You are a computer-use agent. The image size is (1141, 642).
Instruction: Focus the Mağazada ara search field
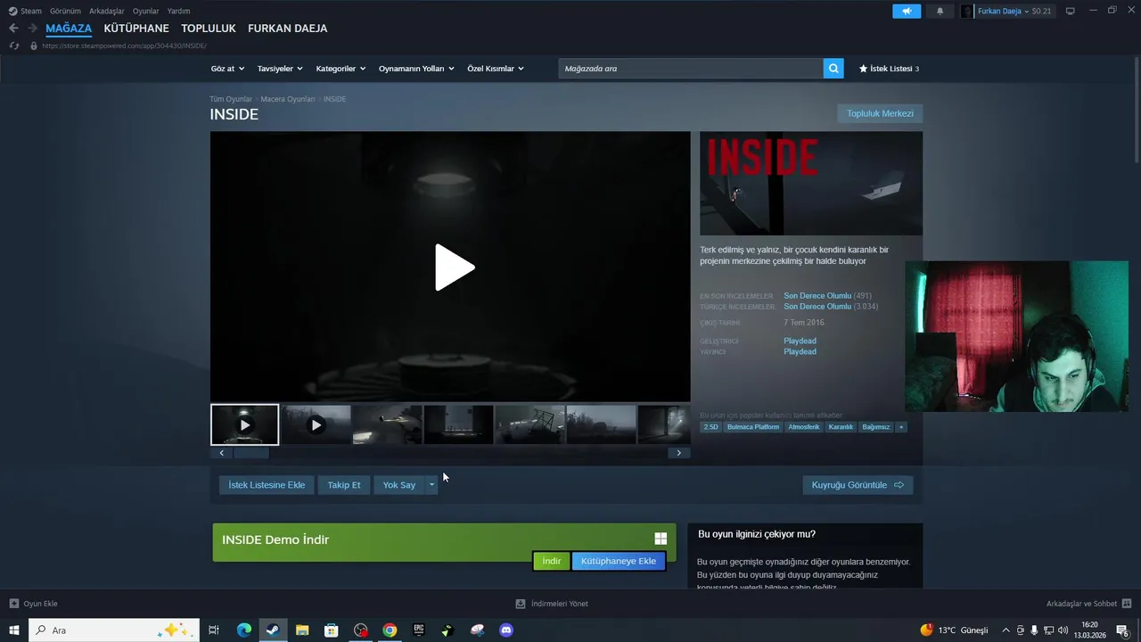click(x=691, y=69)
